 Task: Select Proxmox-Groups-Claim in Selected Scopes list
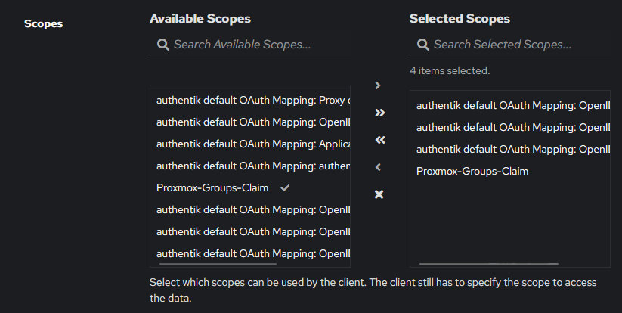tap(509, 171)
